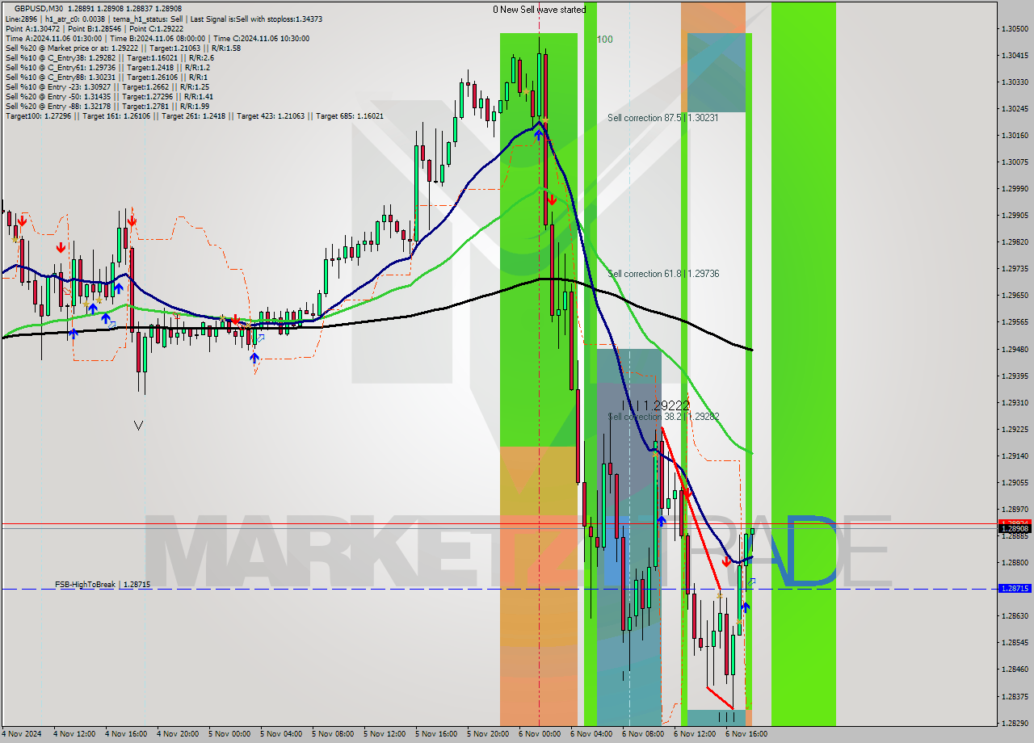This screenshot has height=743, width=1034.
Task: Click the 'Sell %10 @ C_Entry38' line
Action: pyautogui.click(x=109, y=57)
